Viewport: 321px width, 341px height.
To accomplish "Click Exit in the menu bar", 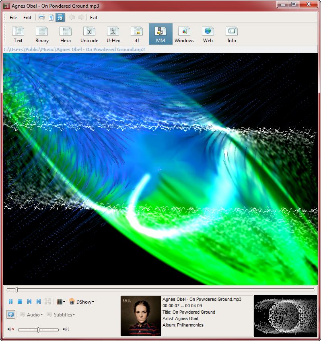I will click(x=94, y=18).
